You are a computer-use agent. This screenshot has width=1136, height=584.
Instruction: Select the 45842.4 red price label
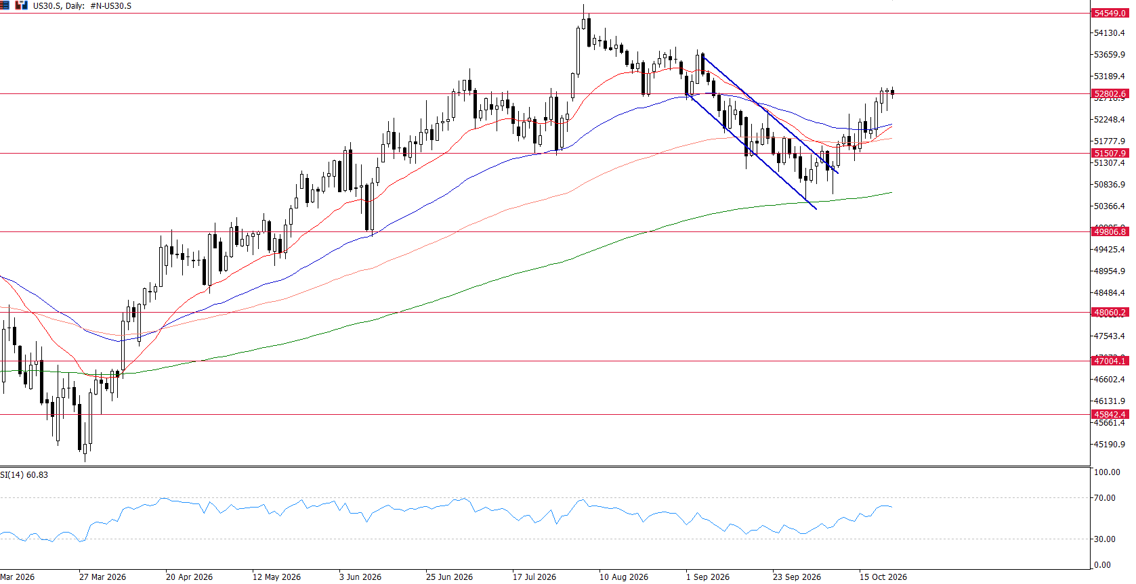click(x=1110, y=415)
